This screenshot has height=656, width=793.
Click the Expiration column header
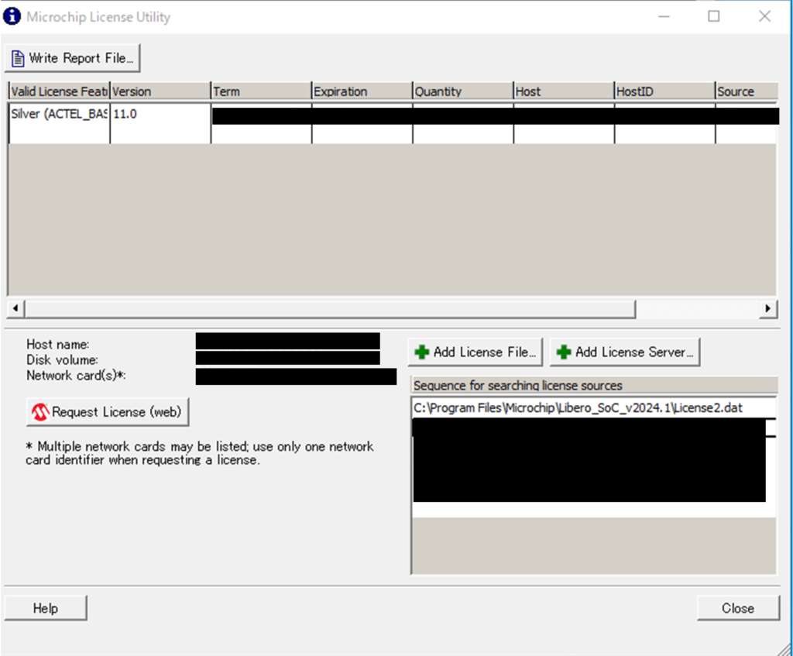pyautogui.click(x=361, y=91)
